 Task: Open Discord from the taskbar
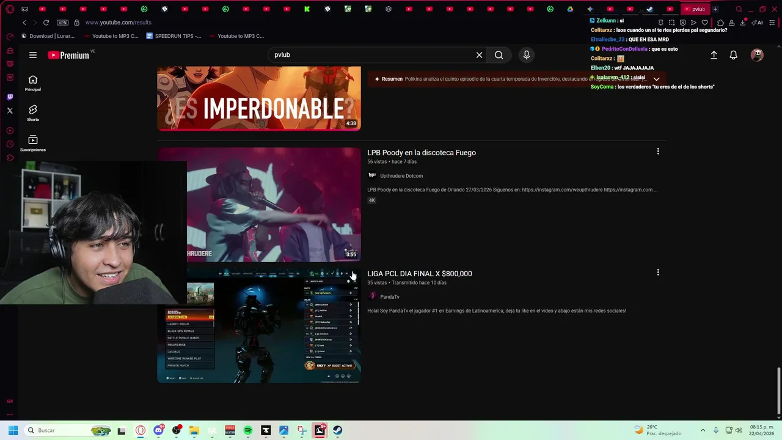(x=158, y=430)
